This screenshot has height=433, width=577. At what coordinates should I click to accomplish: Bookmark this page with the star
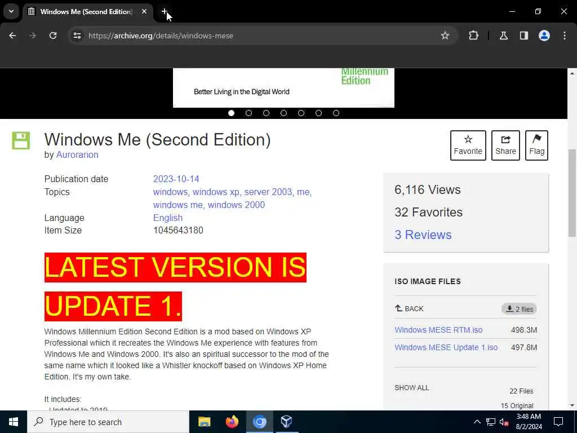[x=445, y=36]
